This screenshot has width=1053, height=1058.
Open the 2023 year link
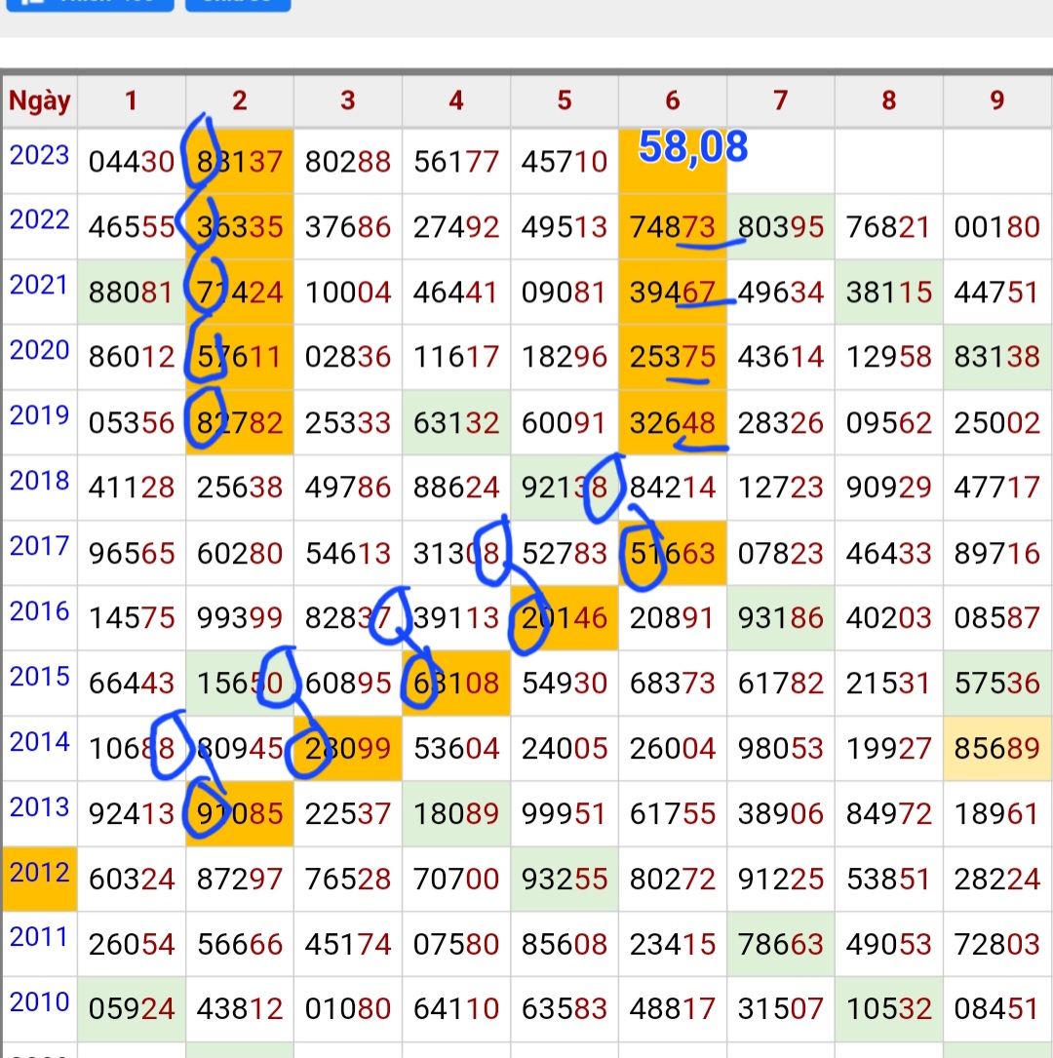pos(40,156)
